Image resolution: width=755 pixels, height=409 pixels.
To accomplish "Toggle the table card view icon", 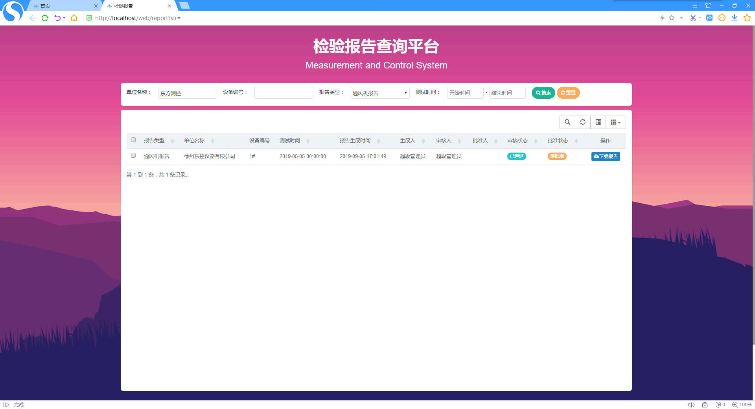I will click(598, 122).
